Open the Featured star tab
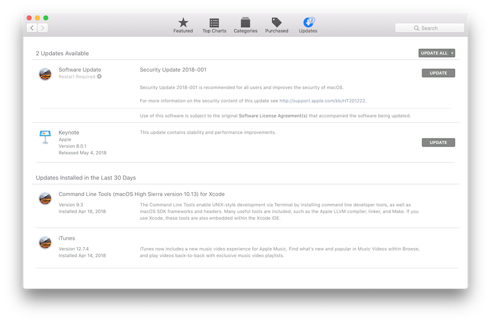The image size is (491, 322). click(x=183, y=26)
